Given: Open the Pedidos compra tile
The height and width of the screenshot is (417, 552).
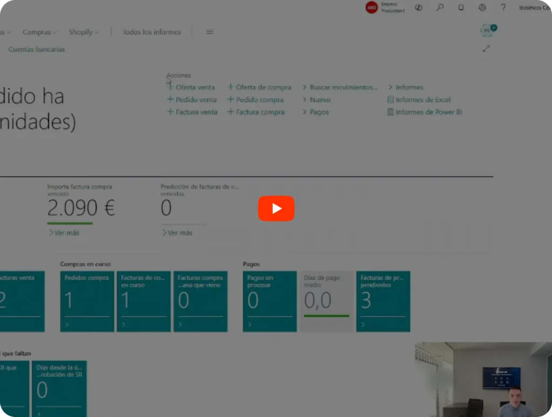Looking at the screenshot, I should (87, 301).
